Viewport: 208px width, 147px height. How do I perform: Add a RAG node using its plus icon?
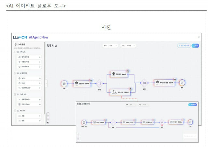coord(40,83)
